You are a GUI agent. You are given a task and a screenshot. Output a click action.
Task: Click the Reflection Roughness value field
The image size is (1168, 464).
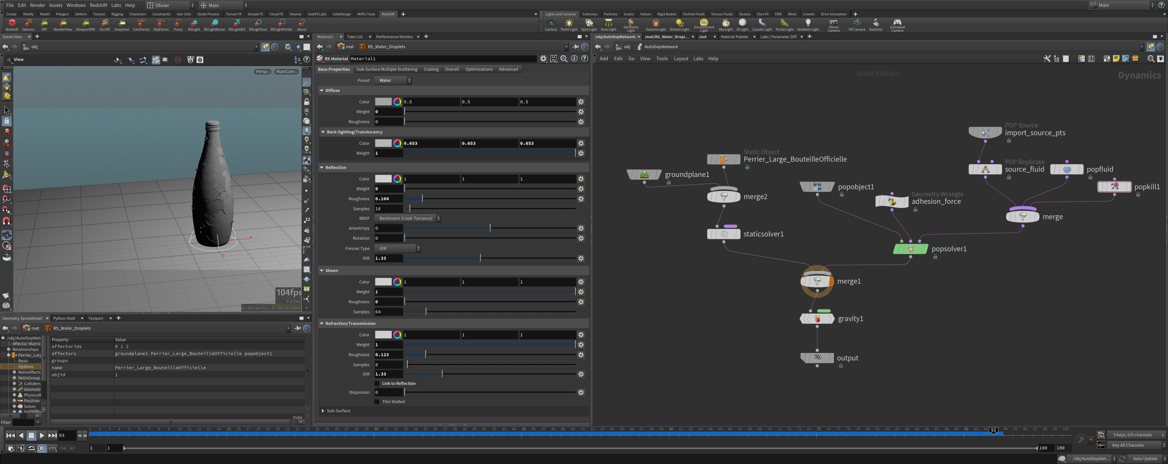click(x=388, y=199)
